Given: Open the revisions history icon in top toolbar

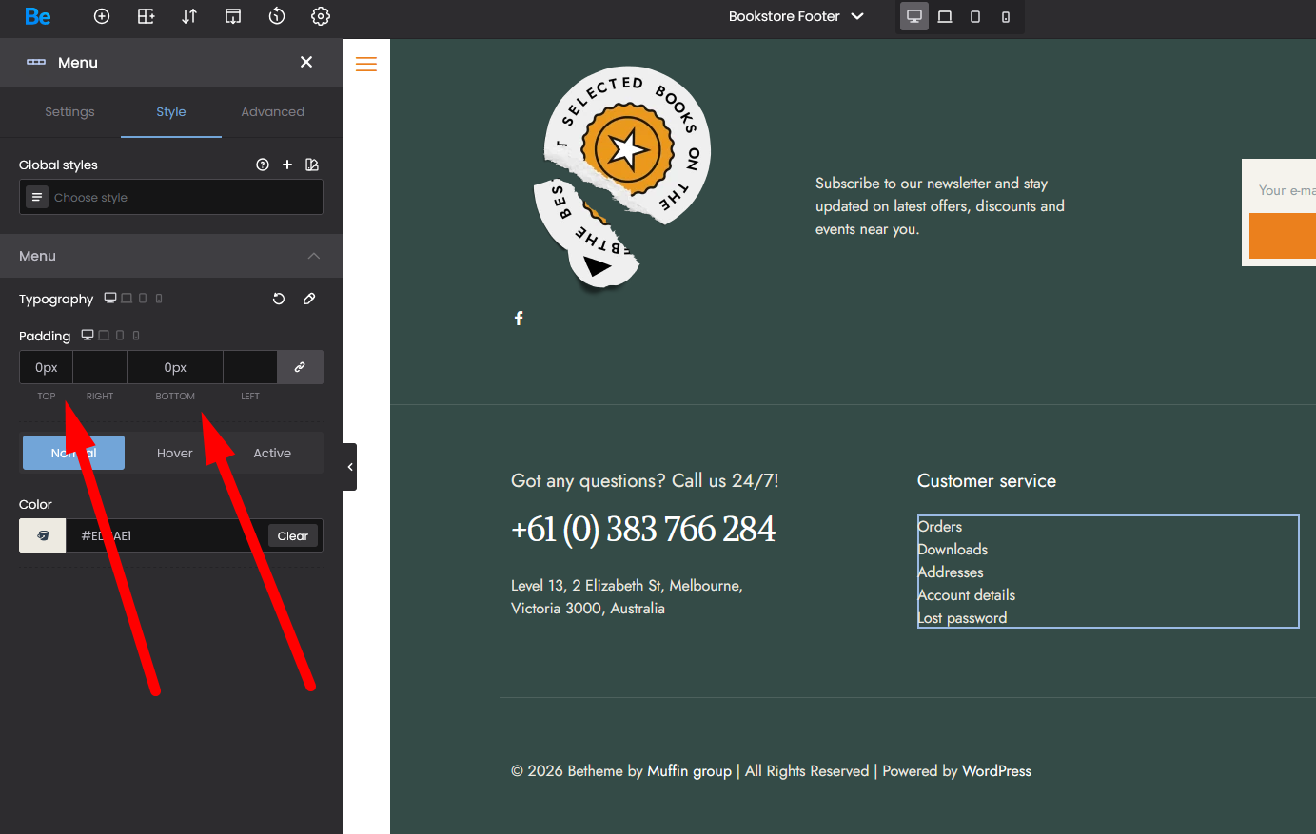Looking at the screenshot, I should [277, 16].
